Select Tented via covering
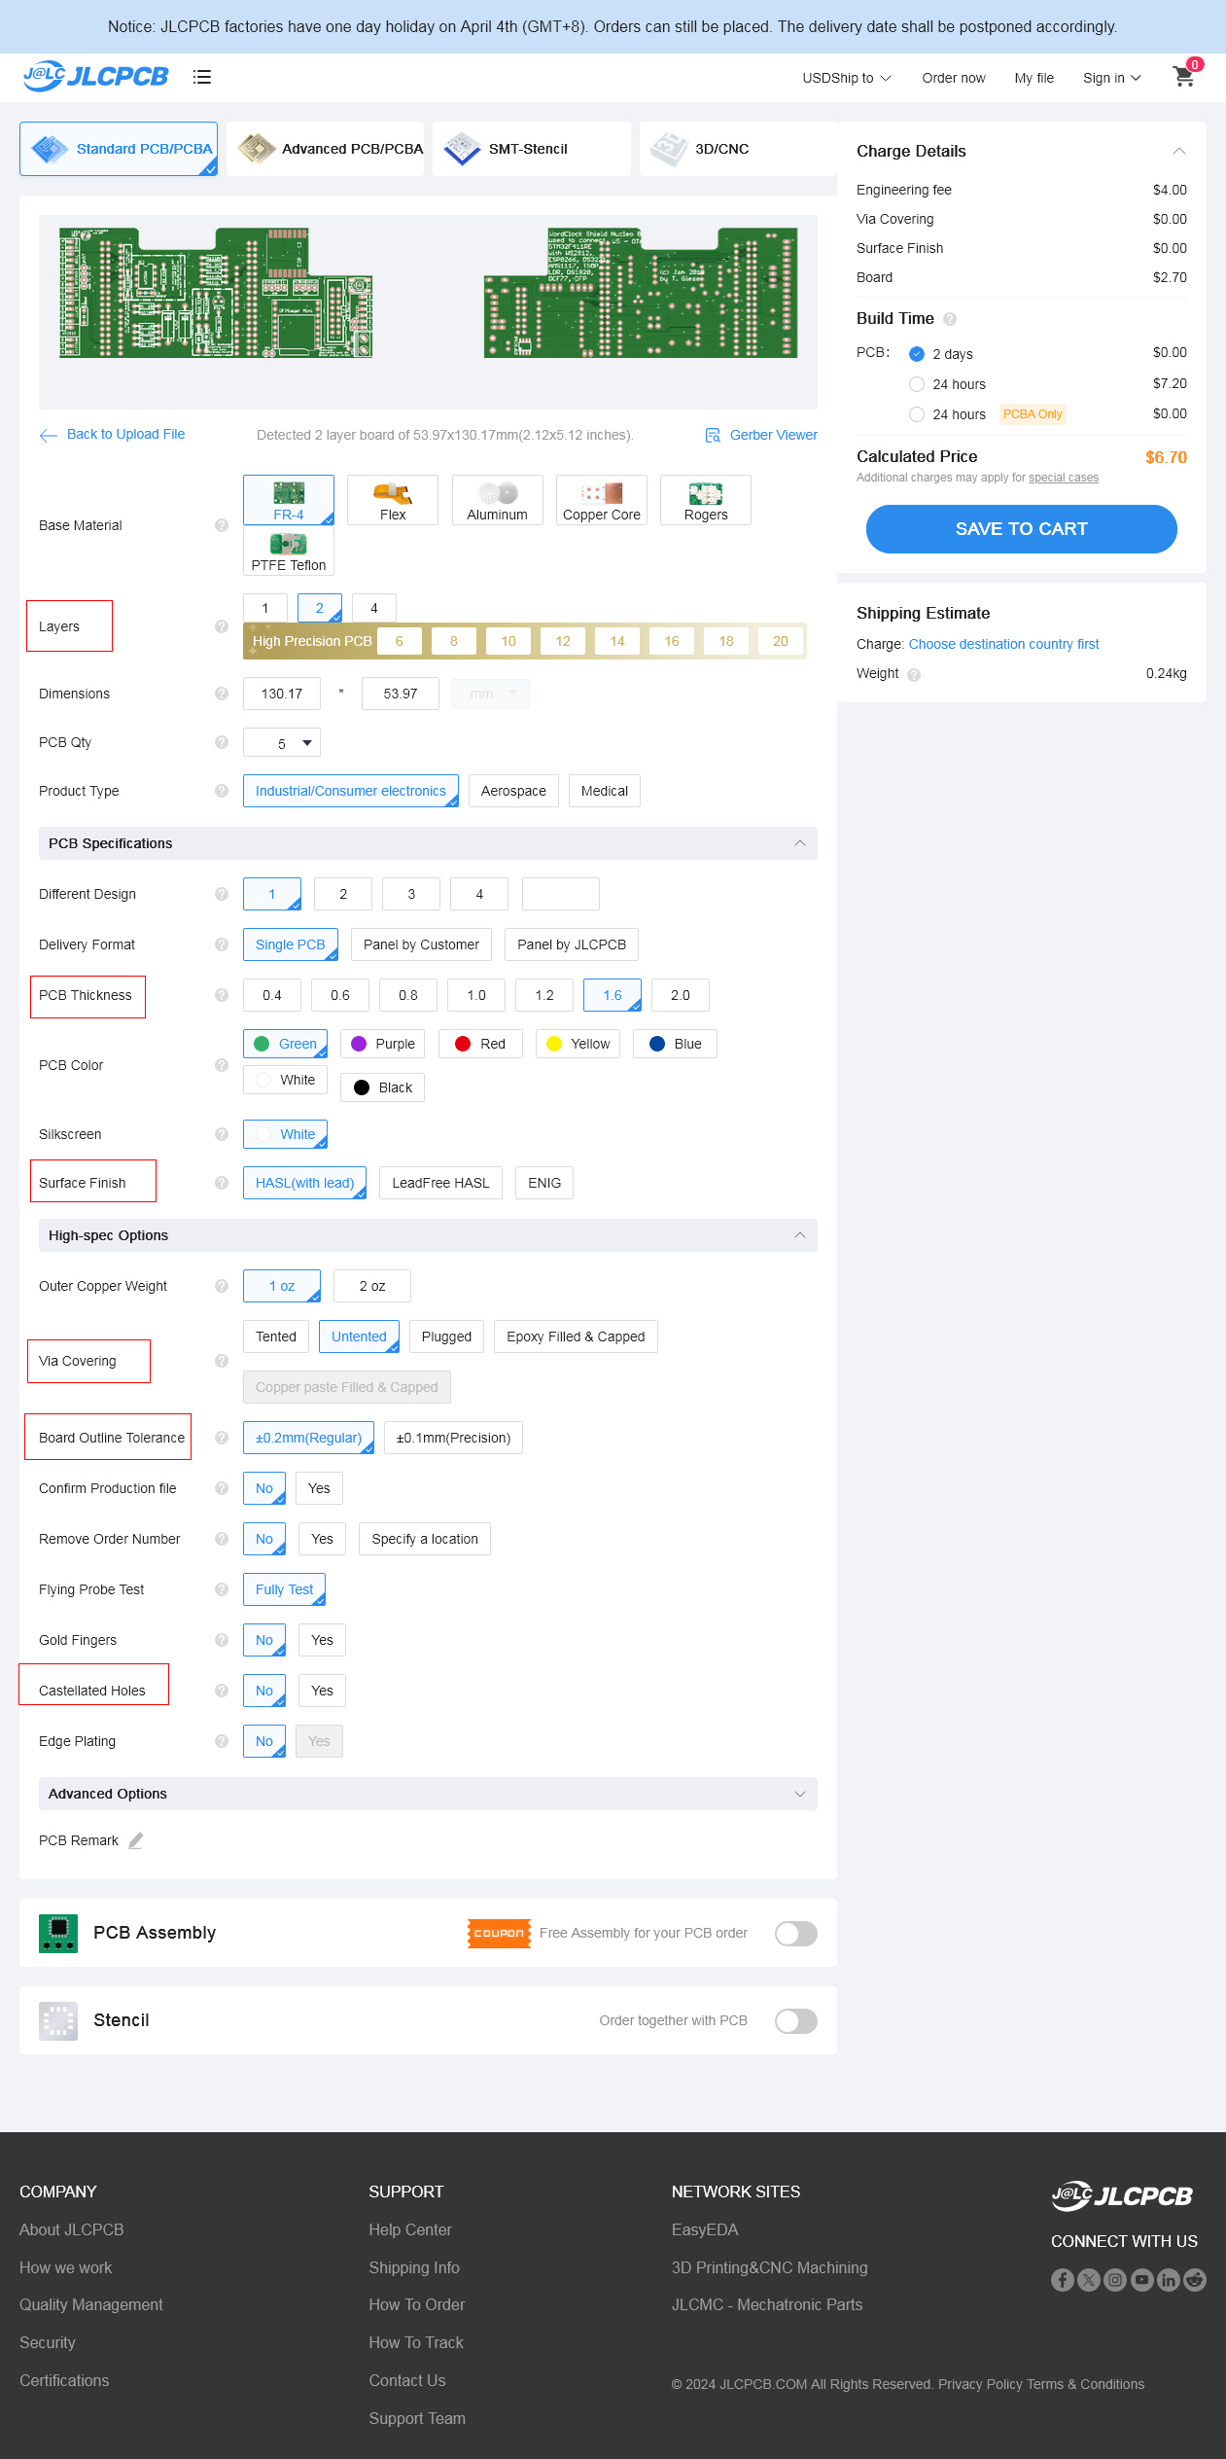The height and width of the screenshot is (2459, 1226). point(276,1336)
